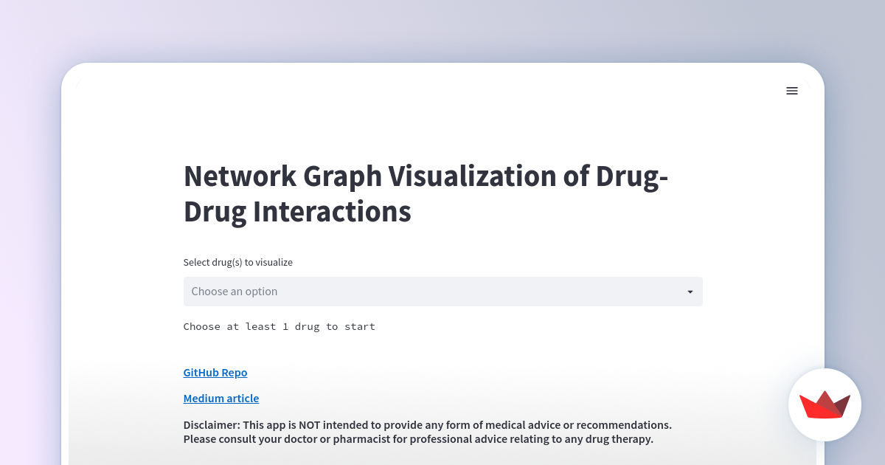Click the 'Select drug(s) to visualize' label
Screen dimensions: 885x465
point(237,262)
